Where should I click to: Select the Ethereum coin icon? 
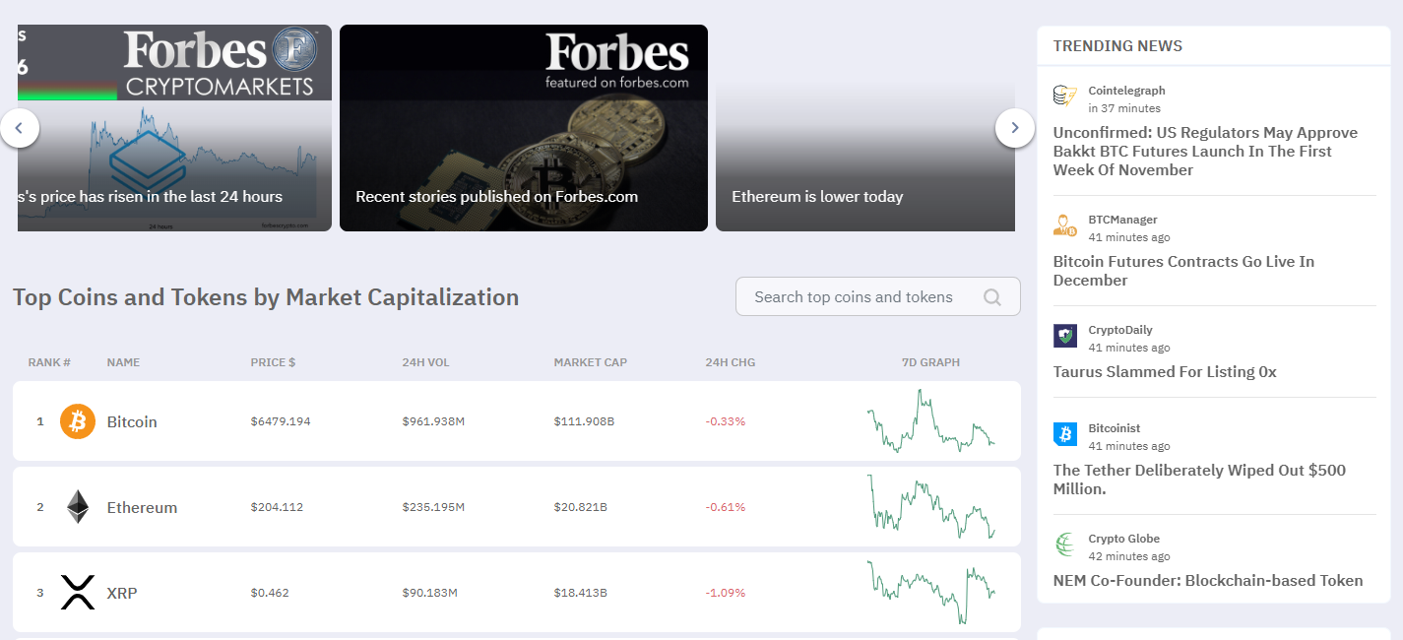pyautogui.click(x=77, y=506)
